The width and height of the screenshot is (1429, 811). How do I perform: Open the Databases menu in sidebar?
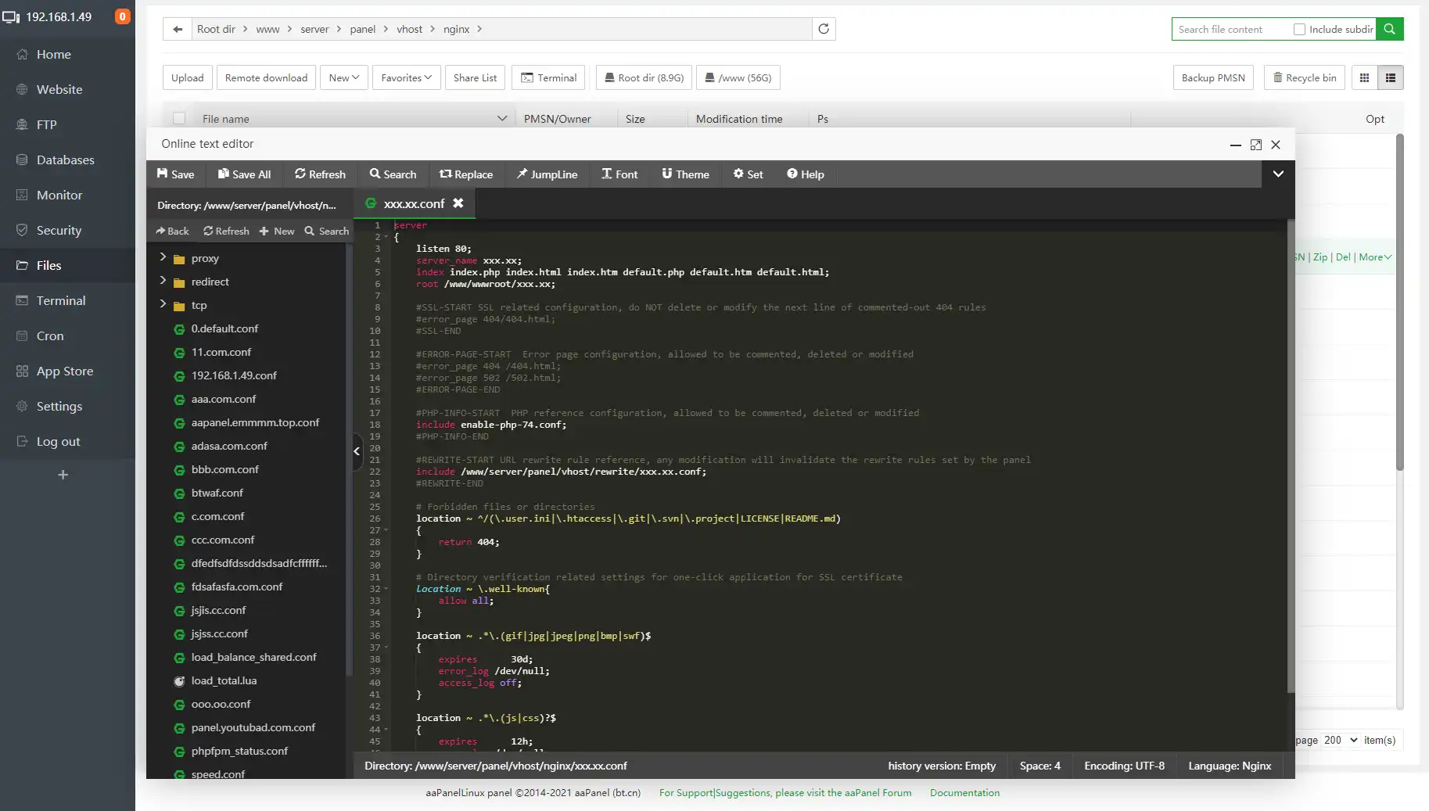pos(65,160)
